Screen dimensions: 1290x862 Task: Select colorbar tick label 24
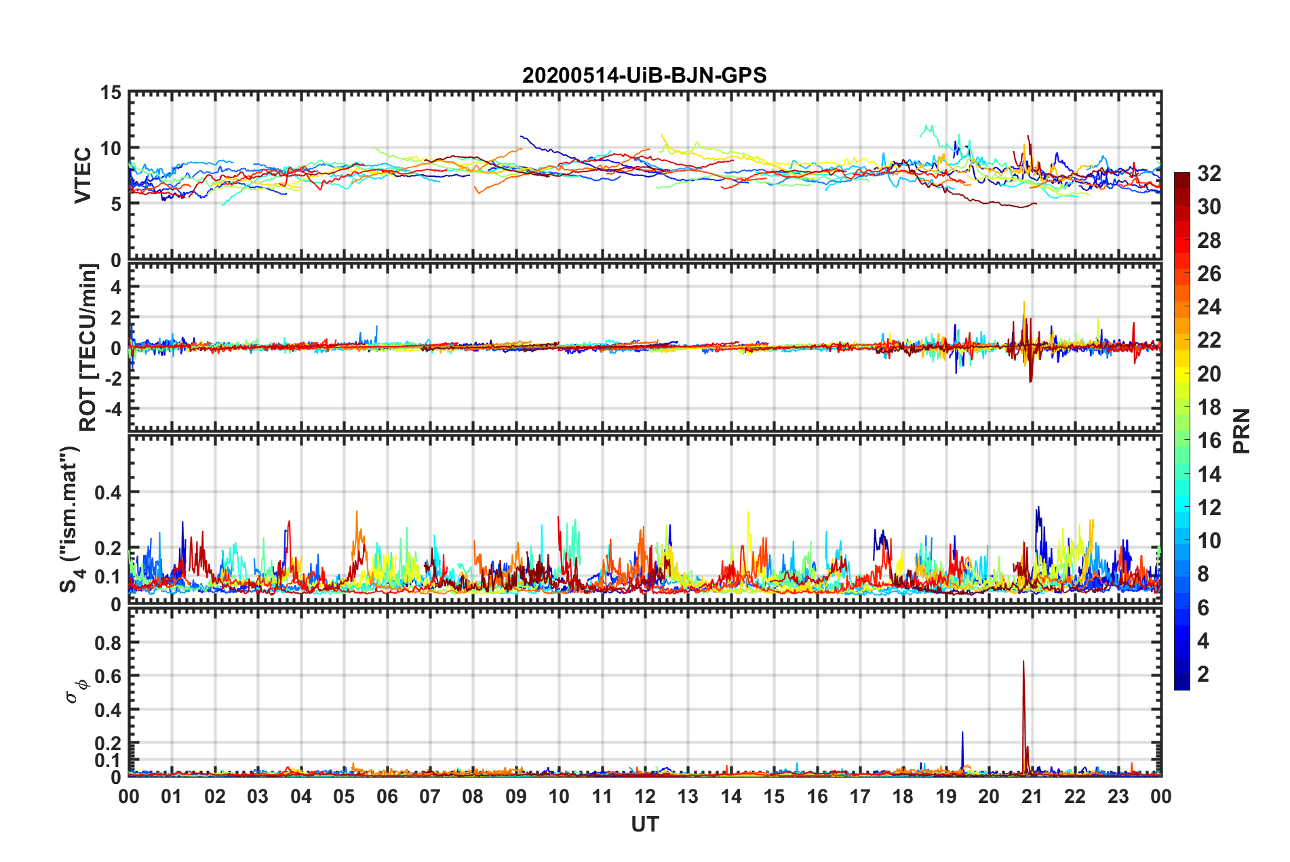[1209, 307]
